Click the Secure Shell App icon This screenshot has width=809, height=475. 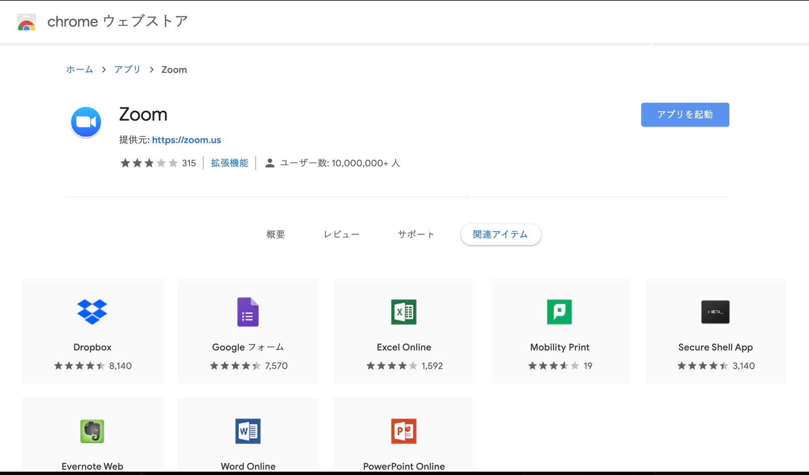click(x=715, y=311)
